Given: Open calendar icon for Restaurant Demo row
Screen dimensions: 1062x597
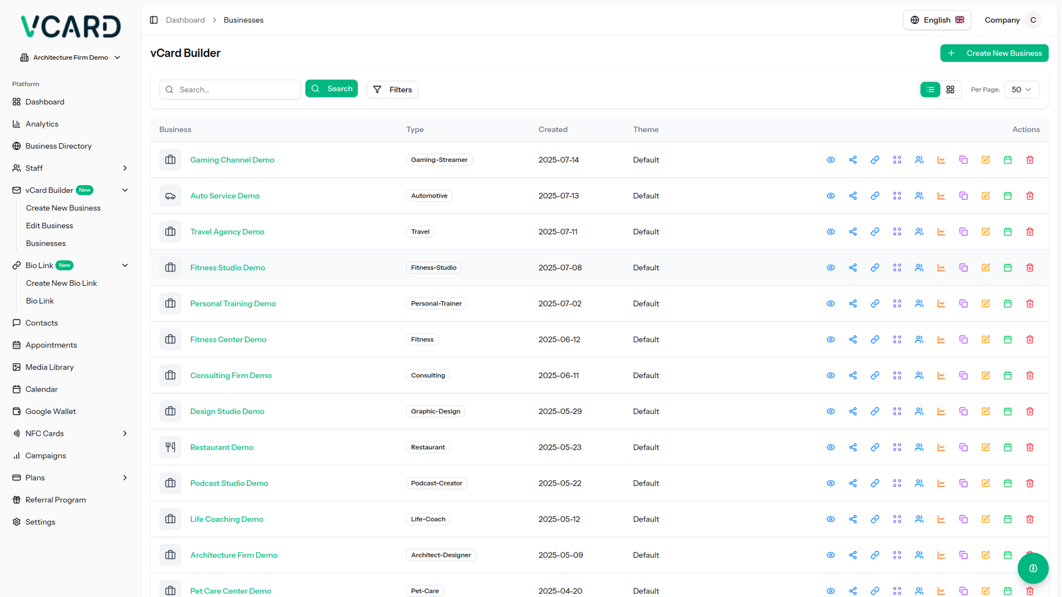Looking at the screenshot, I should [1008, 447].
